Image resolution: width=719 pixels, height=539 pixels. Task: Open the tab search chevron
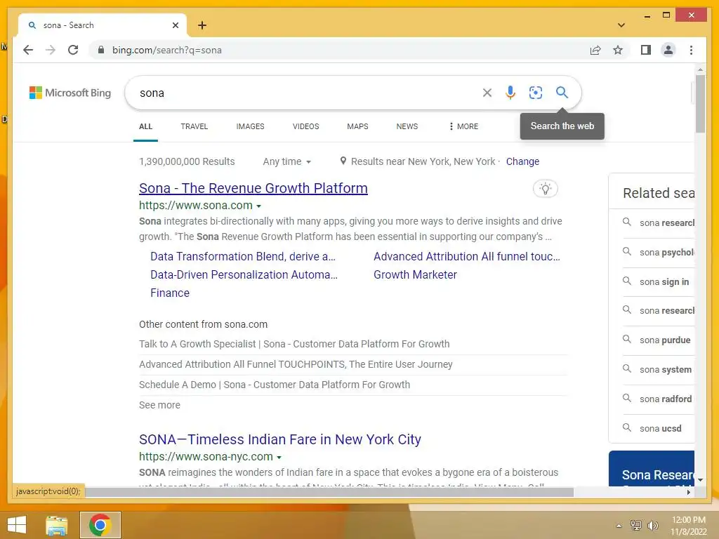621,25
